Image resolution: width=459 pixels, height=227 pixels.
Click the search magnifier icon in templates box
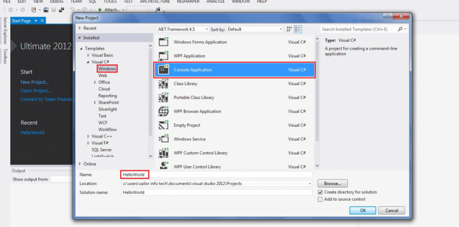click(x=400, y=29)
